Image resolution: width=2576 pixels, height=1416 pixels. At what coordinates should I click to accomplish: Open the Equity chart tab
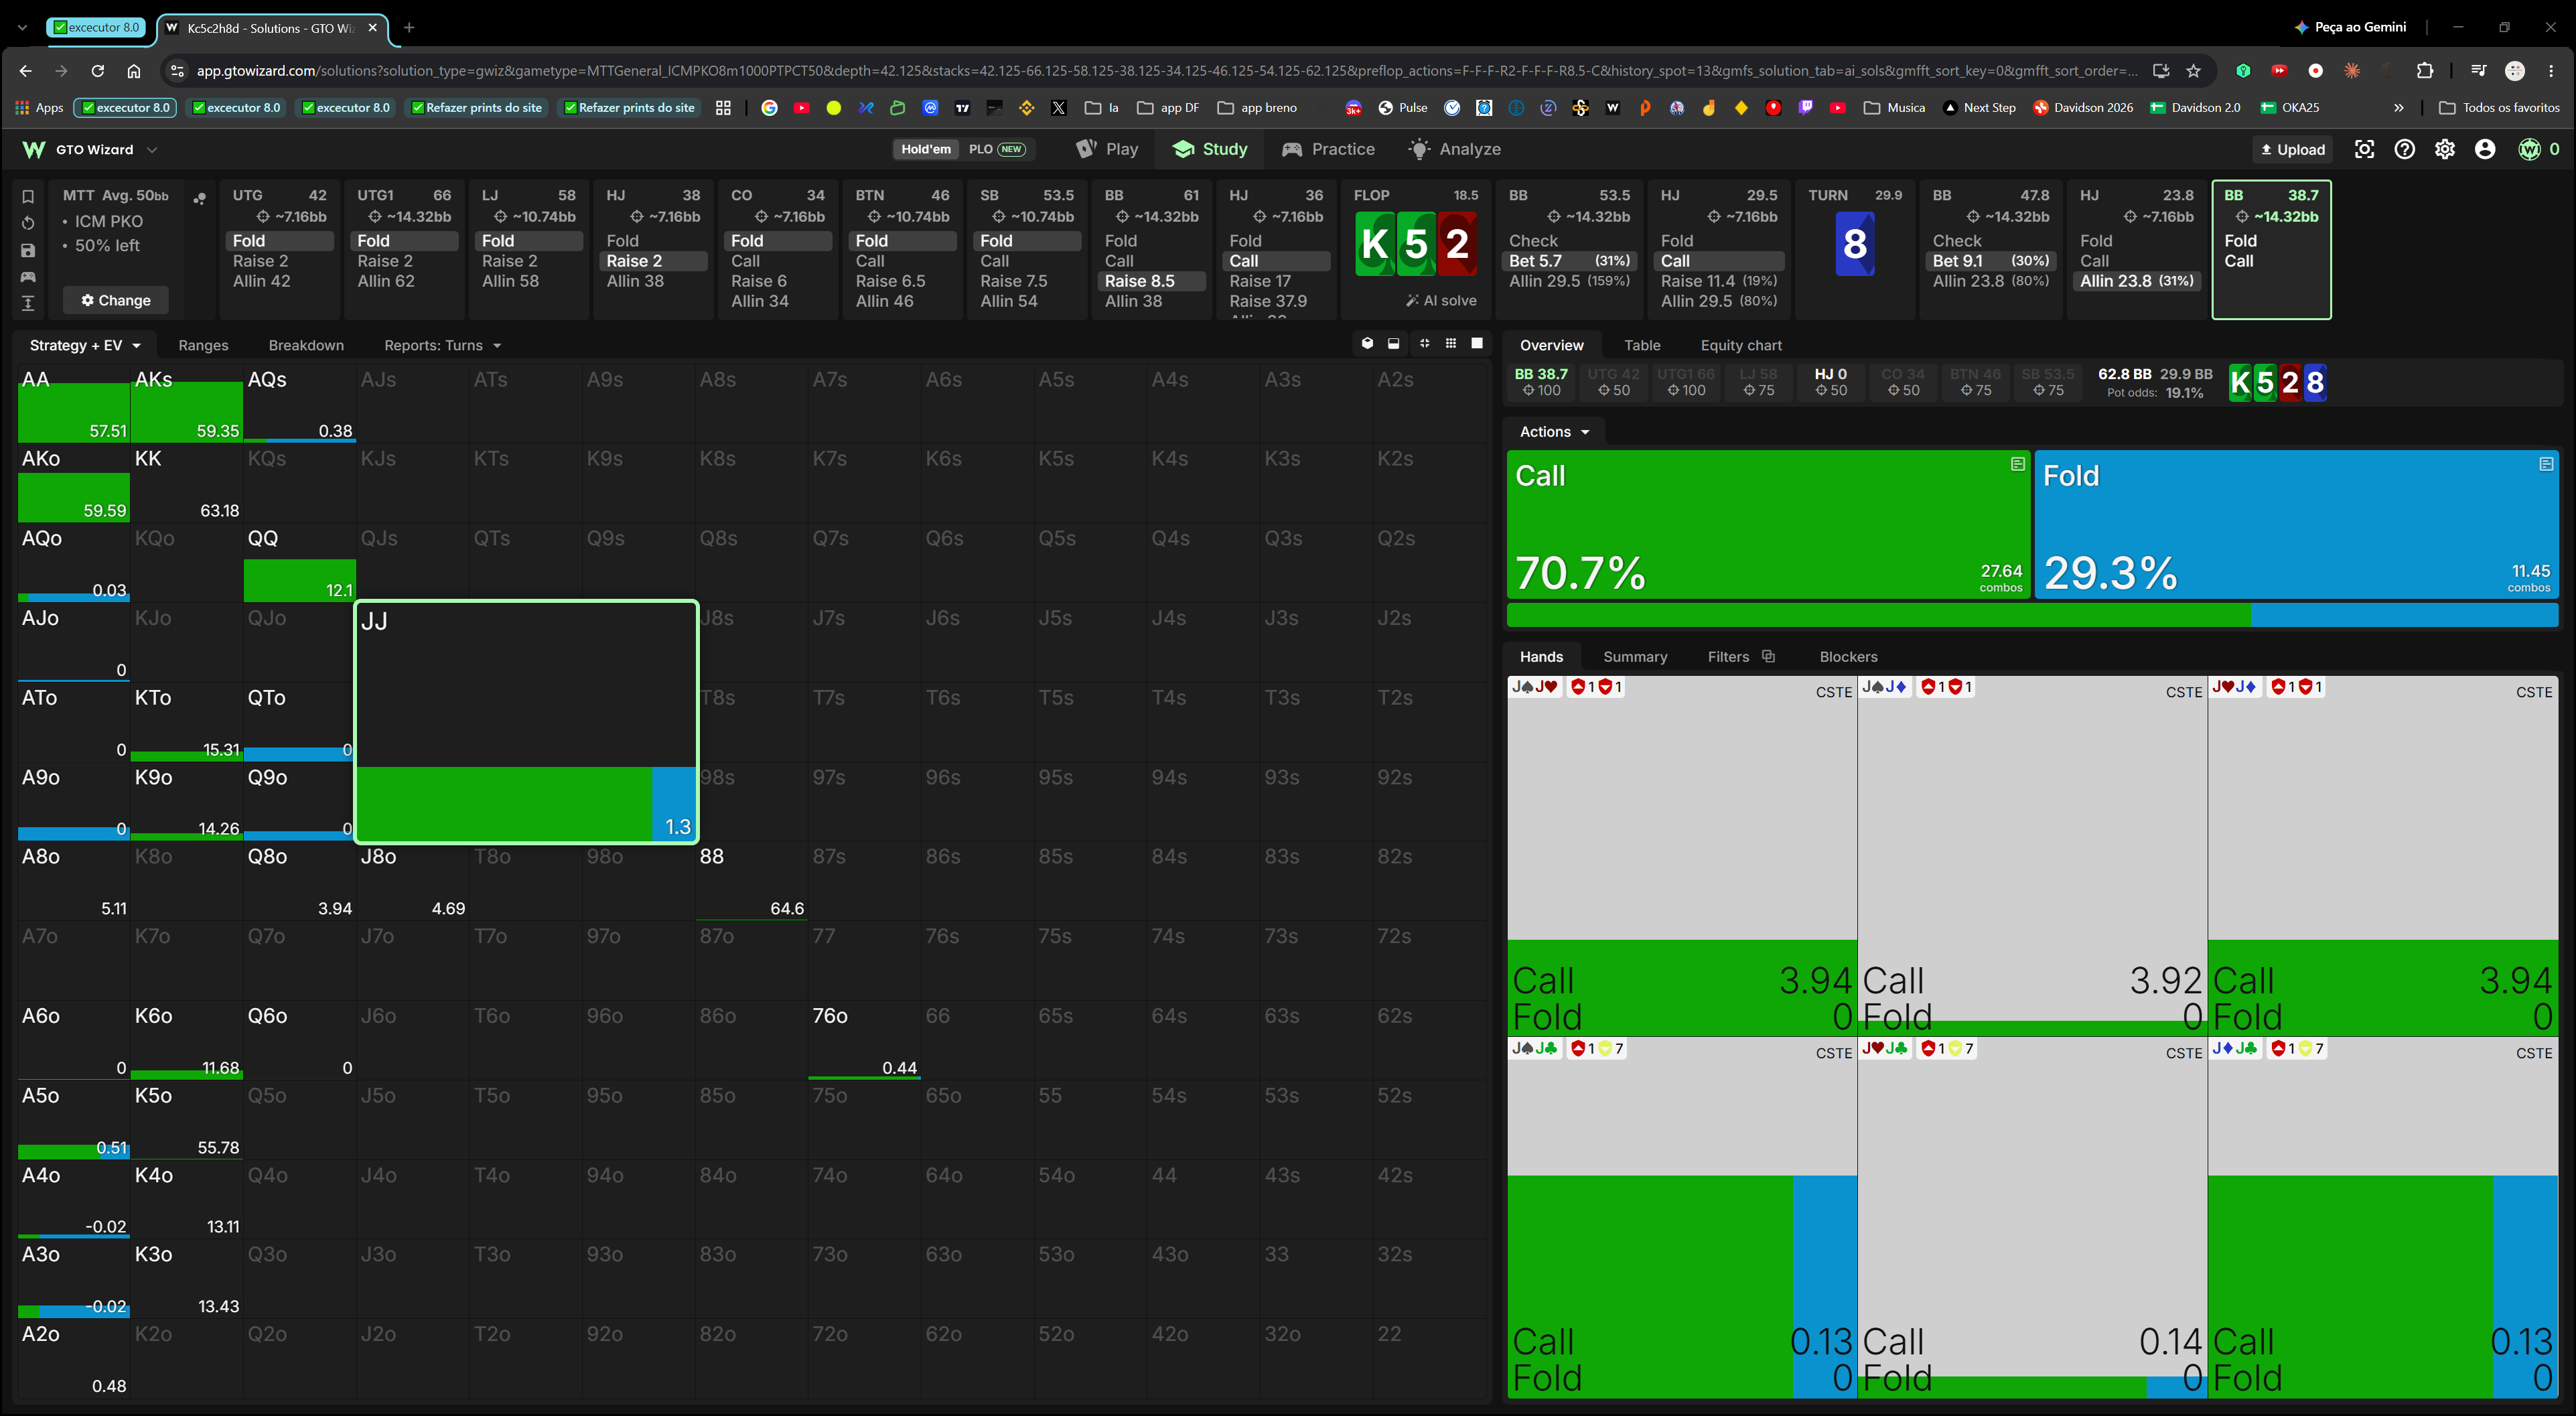[x=1741, y=345]
